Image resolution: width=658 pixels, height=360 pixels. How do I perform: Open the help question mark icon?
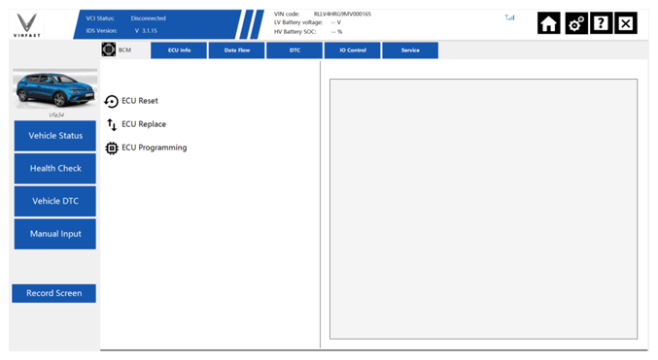click(601, 23)
